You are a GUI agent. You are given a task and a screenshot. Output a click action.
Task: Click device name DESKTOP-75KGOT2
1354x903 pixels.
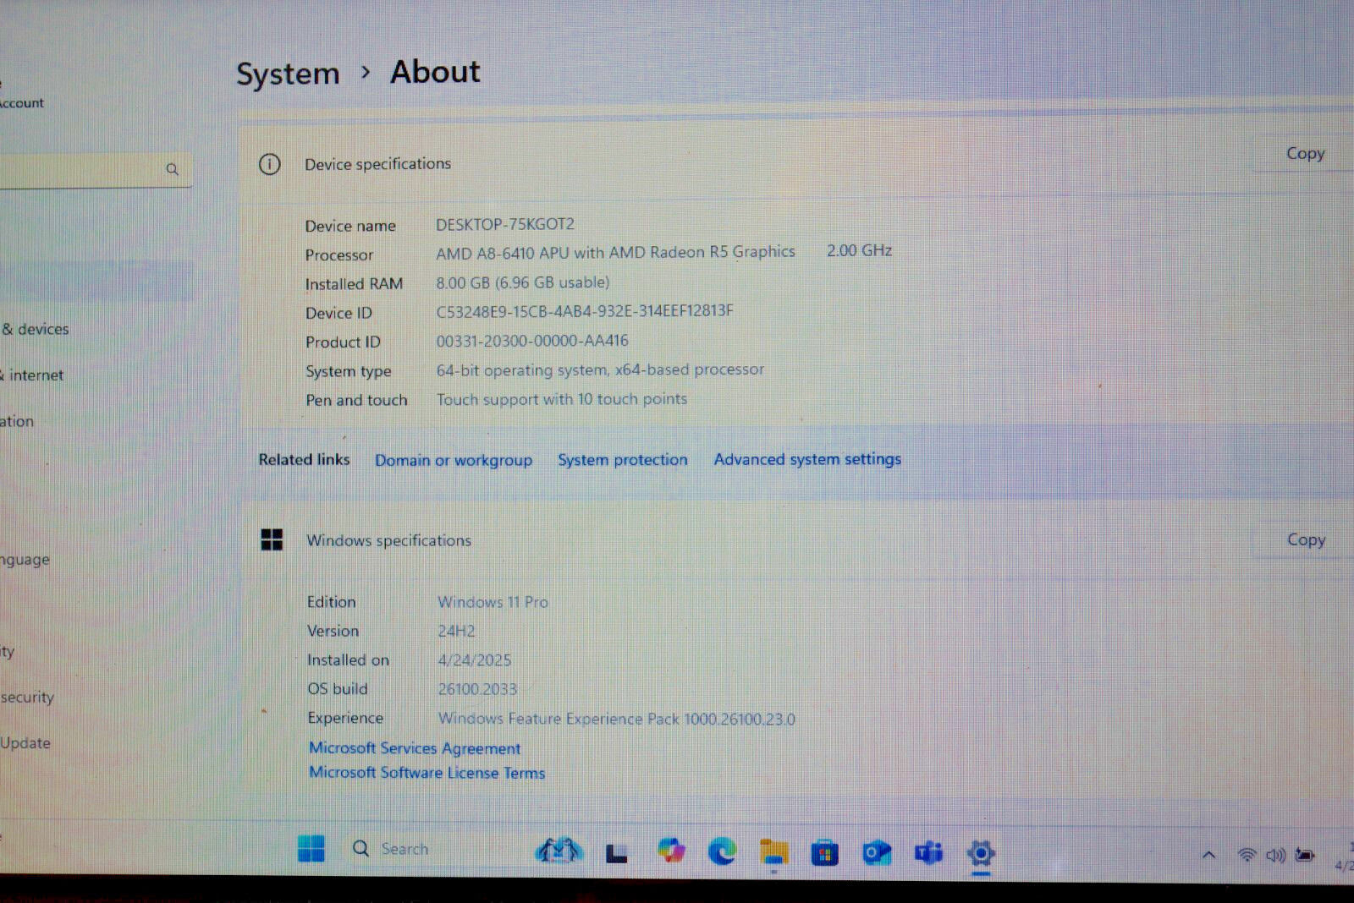point(505,224)
